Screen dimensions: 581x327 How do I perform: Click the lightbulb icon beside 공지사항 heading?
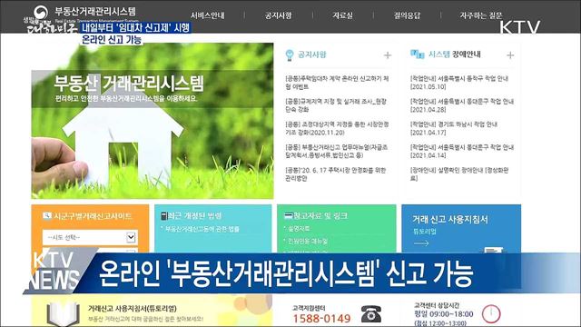[290, 54]
